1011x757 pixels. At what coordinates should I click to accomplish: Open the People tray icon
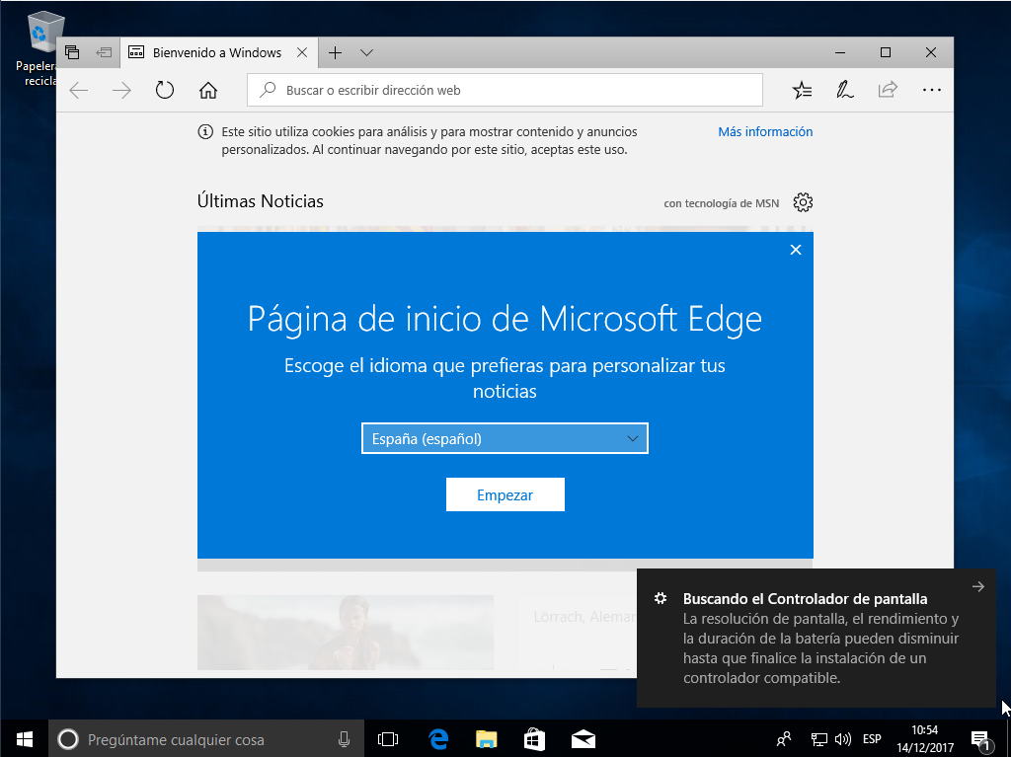784,739
